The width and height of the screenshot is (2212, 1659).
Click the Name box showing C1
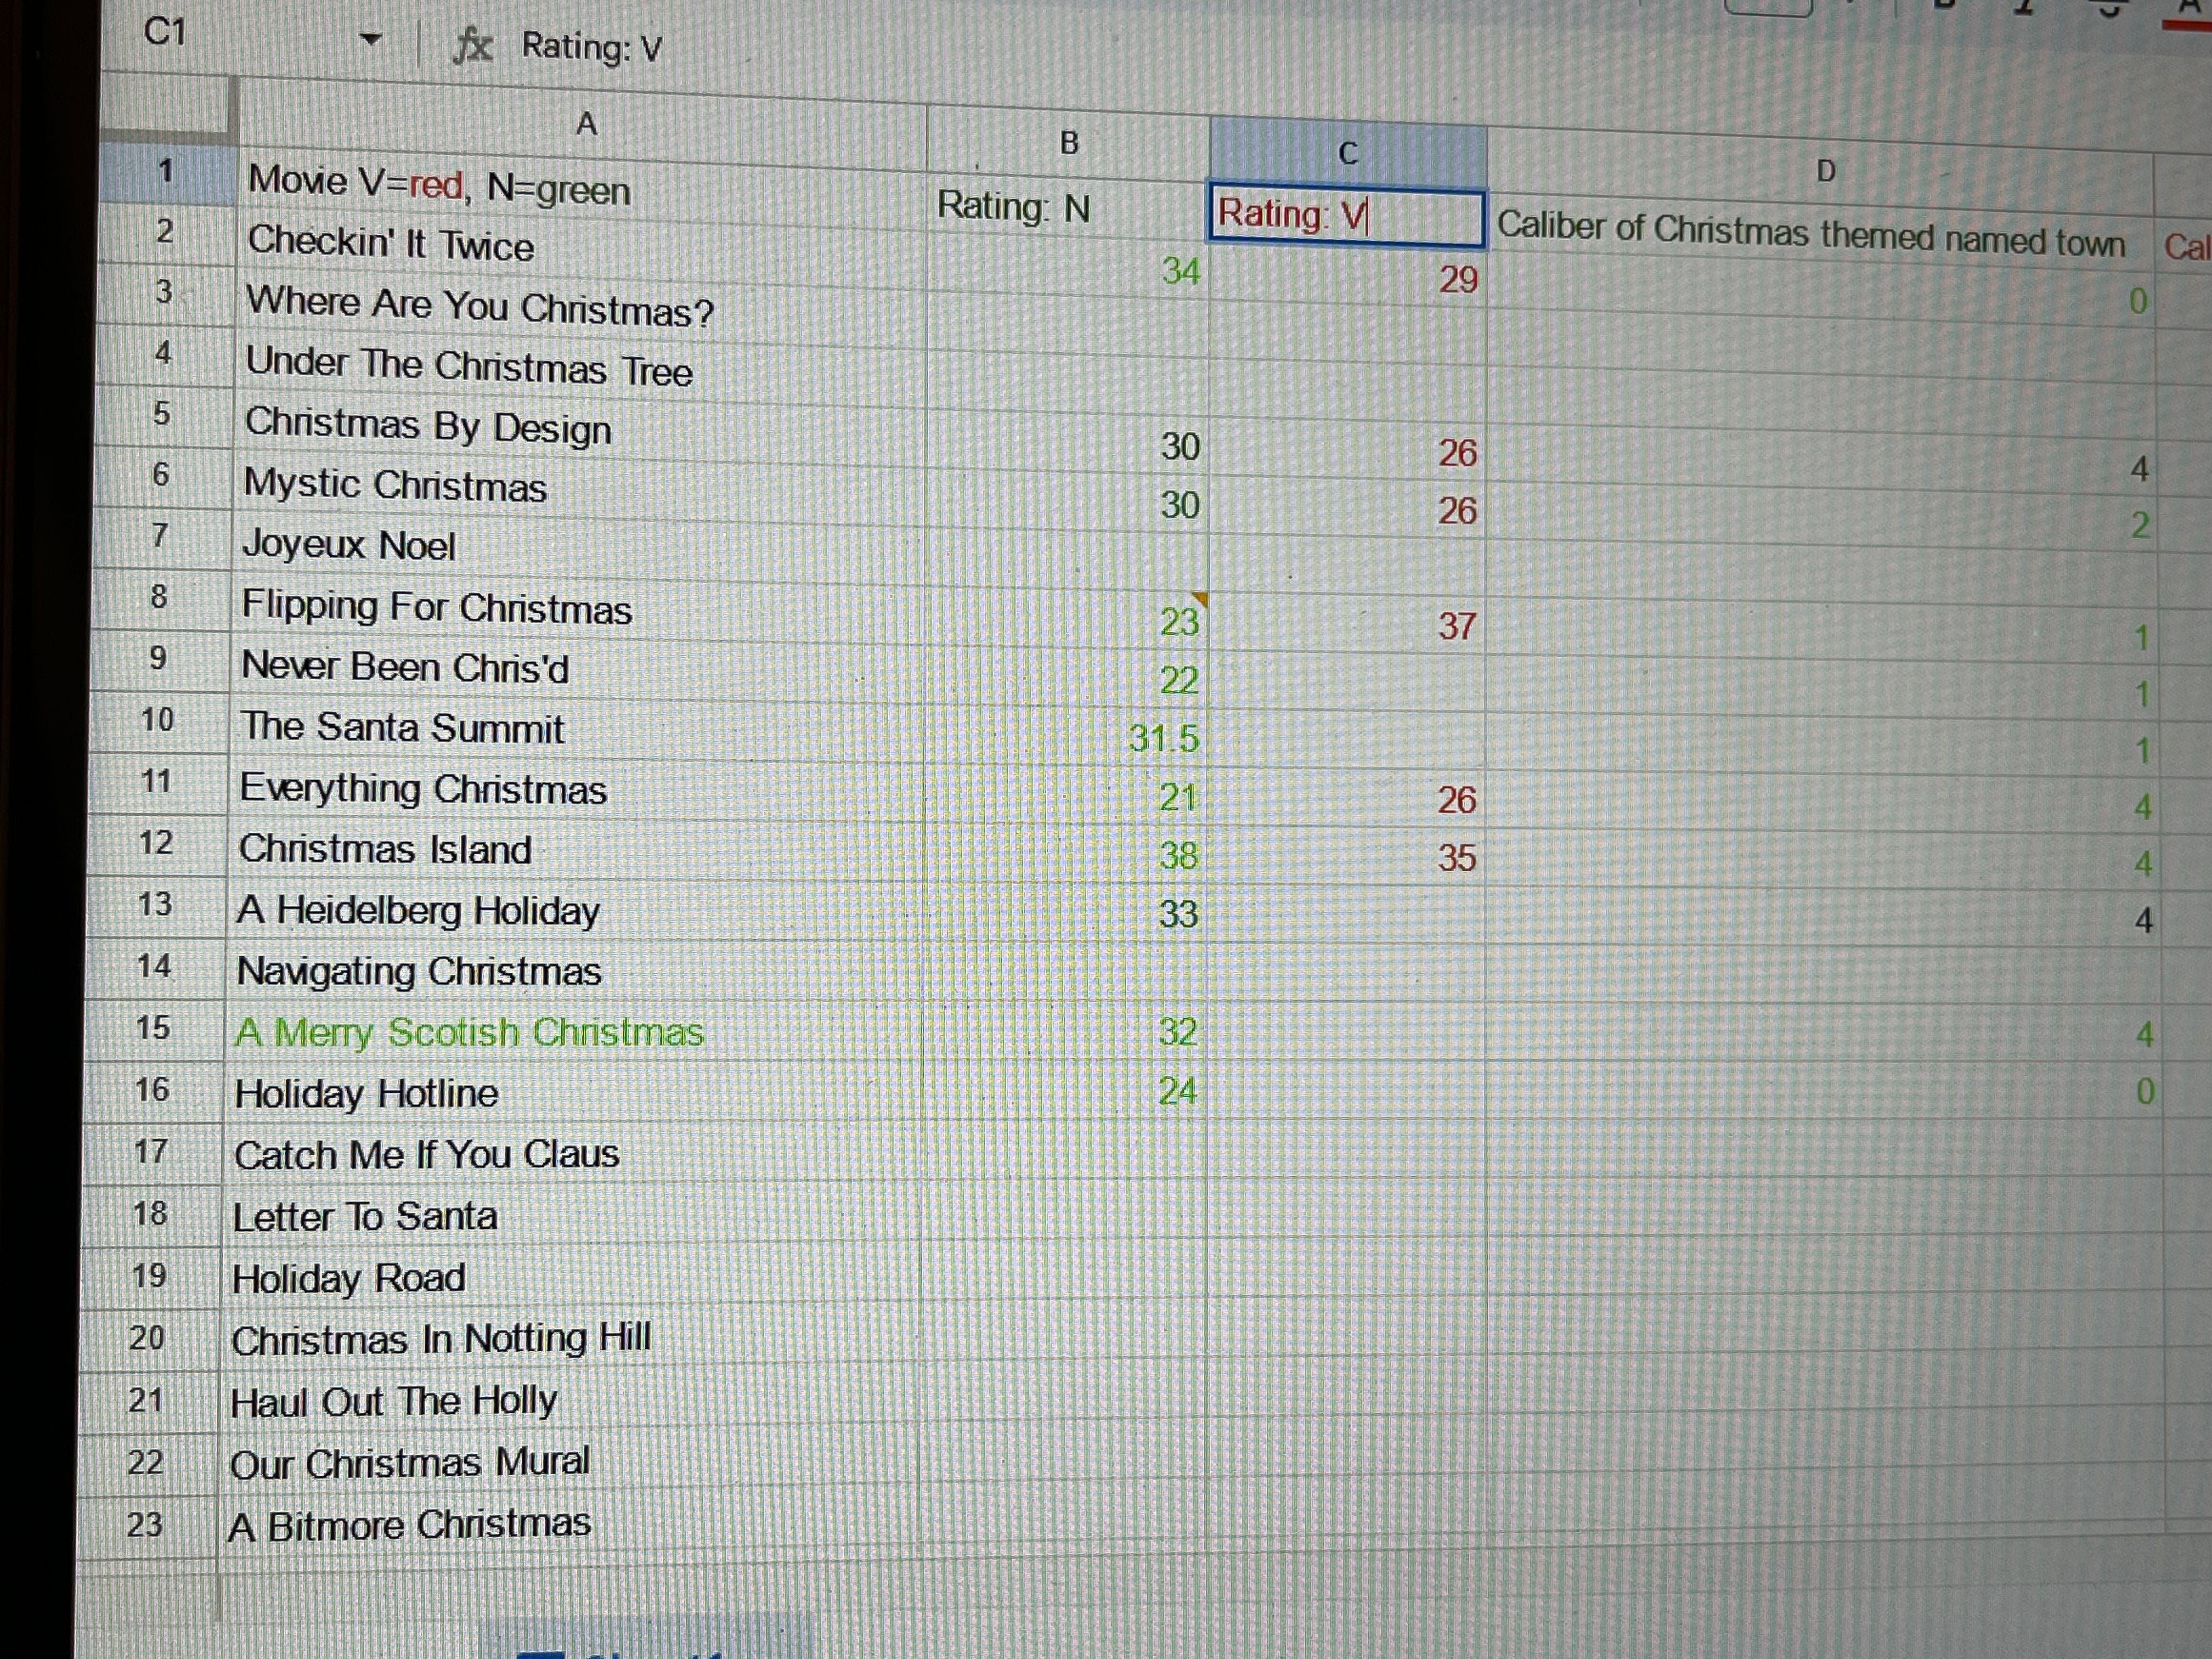click(166, 32)
